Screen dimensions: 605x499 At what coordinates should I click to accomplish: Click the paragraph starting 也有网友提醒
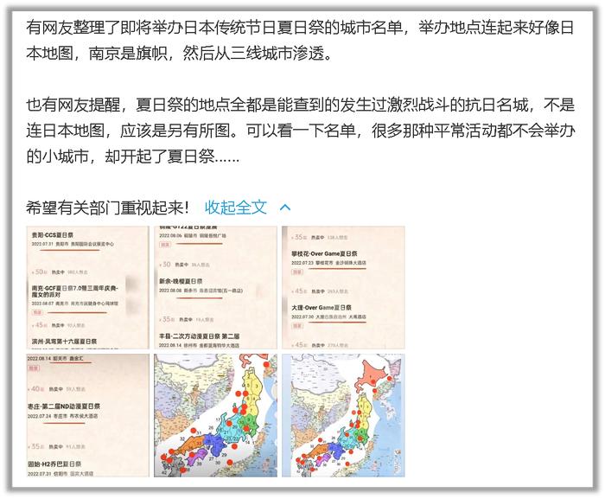coord(300,131)
